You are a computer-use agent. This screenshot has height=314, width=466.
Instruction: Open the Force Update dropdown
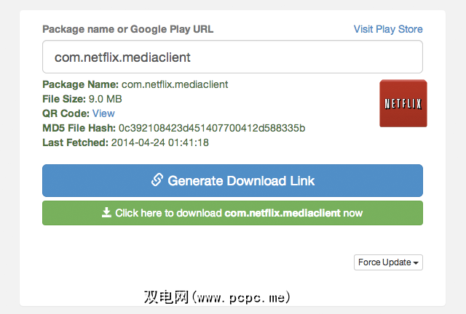(388, 262)
